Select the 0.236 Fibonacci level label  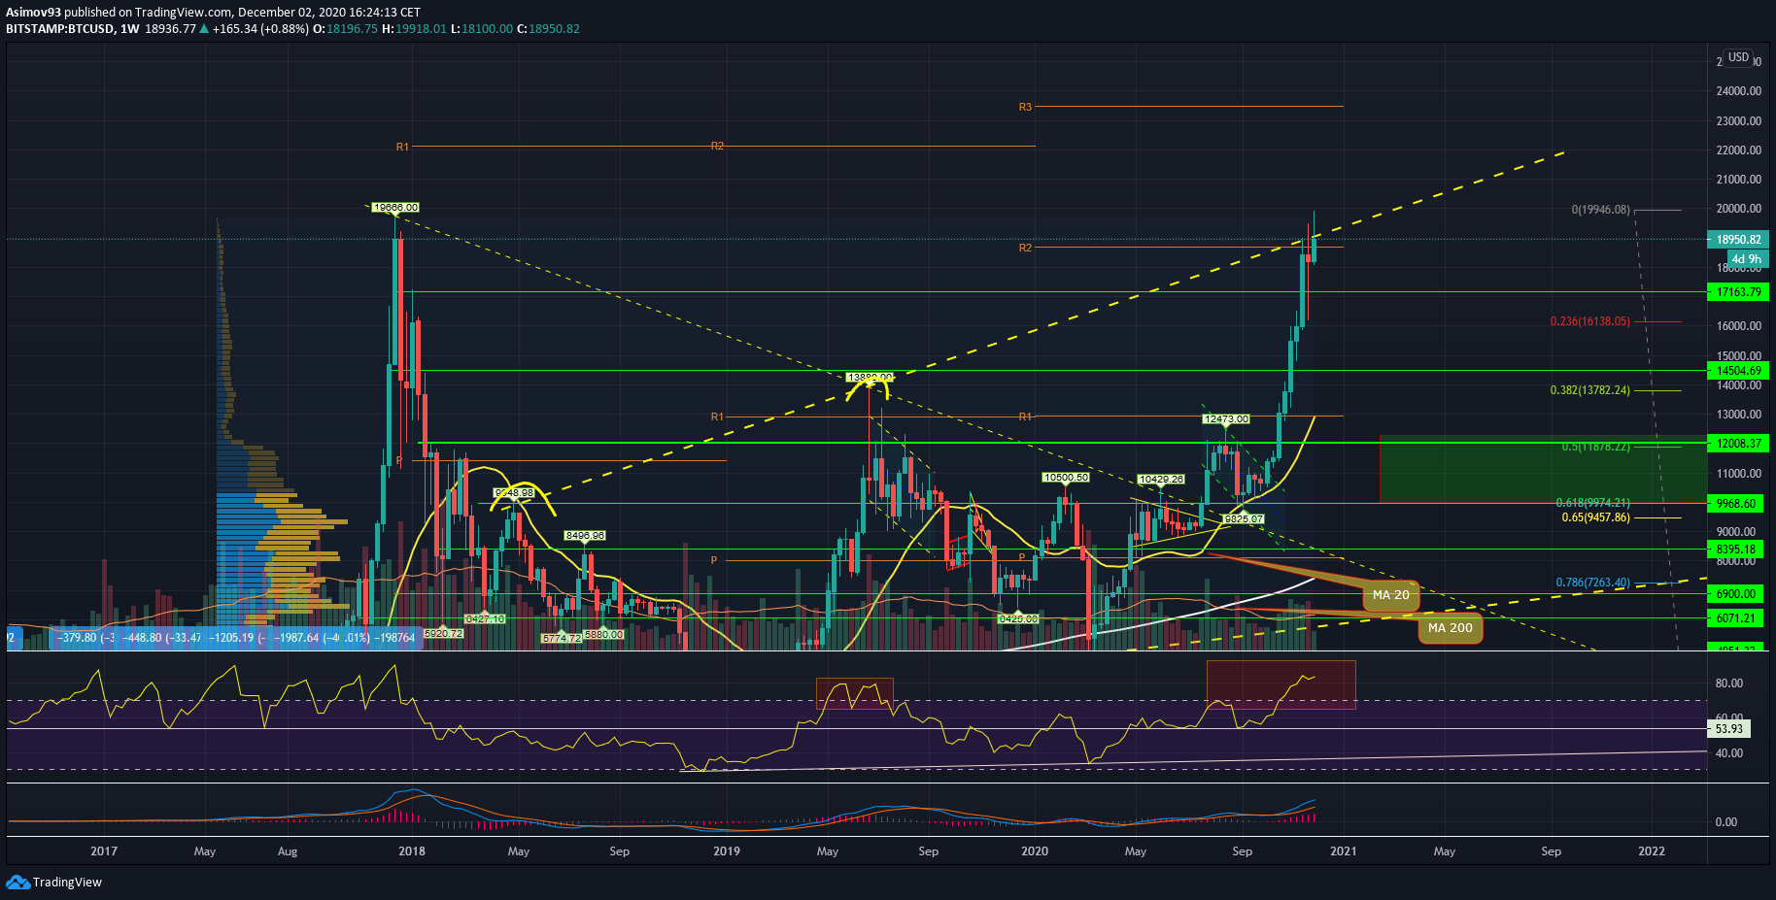click(x=1589, y=321)
